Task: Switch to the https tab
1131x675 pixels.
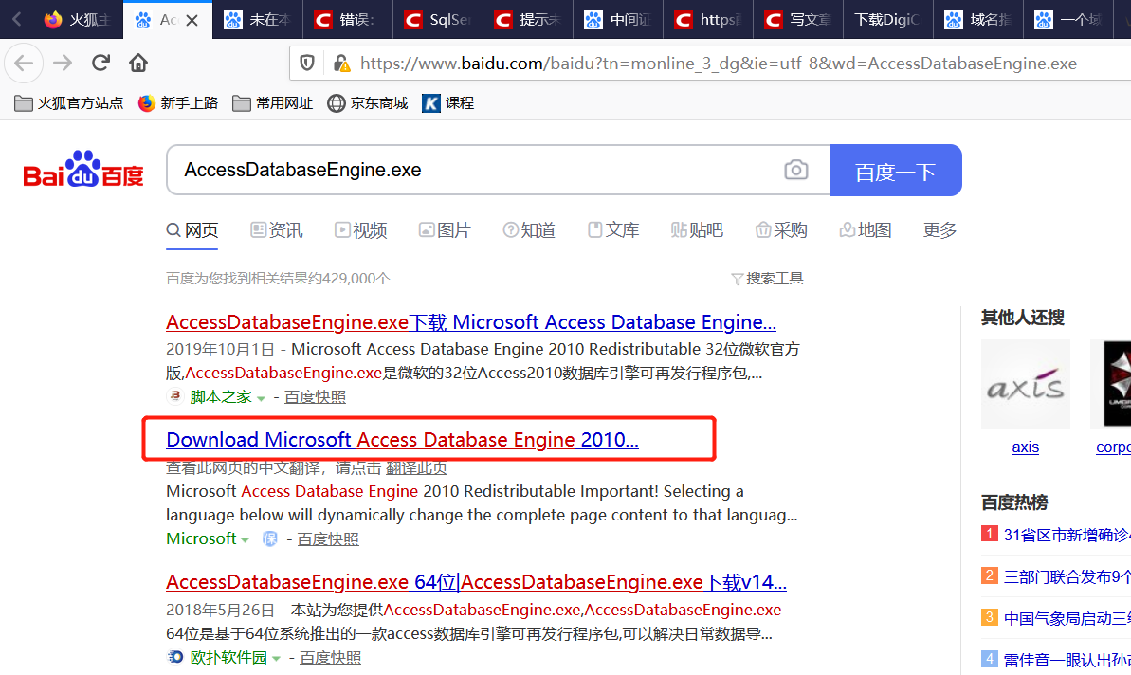Action: pos(708,20)
